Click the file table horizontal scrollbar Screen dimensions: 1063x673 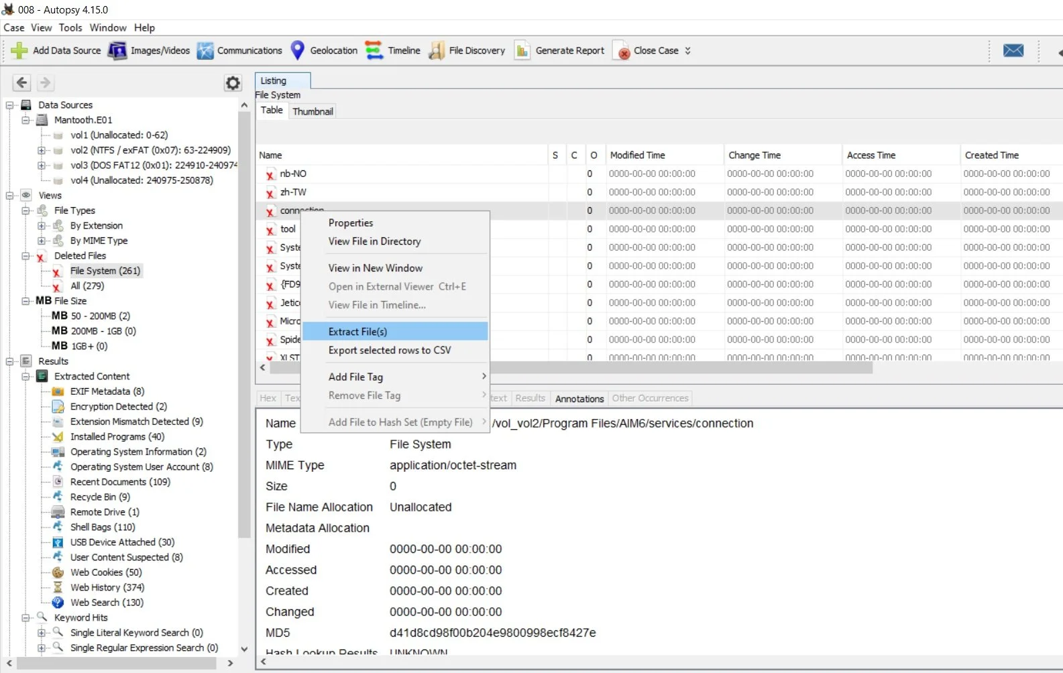571,368
